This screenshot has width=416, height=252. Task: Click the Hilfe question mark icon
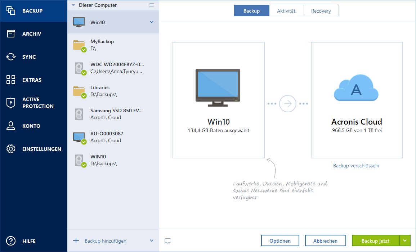pos(11,241)
